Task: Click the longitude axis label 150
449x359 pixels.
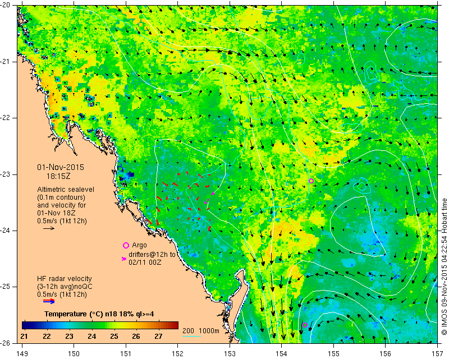Action: point(74,354)
